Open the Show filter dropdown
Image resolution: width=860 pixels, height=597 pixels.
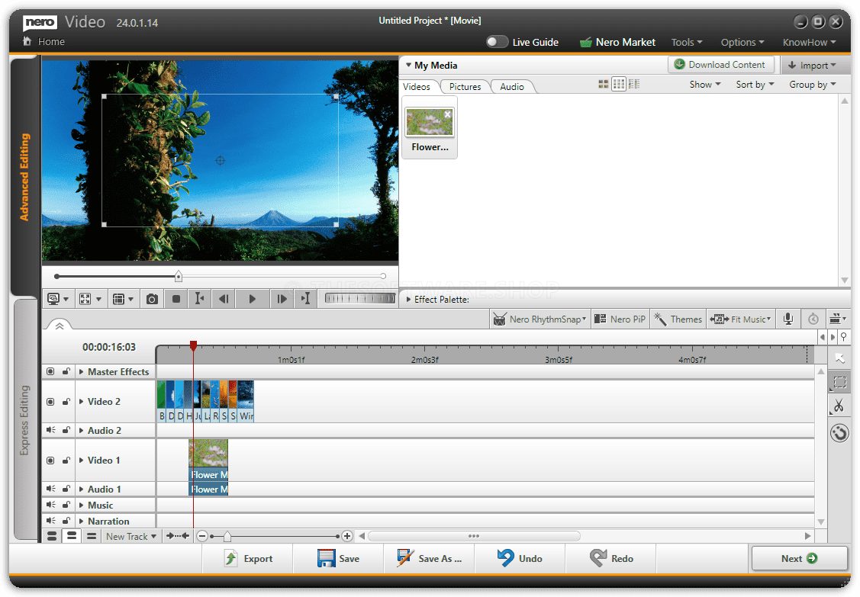point(705,85)
